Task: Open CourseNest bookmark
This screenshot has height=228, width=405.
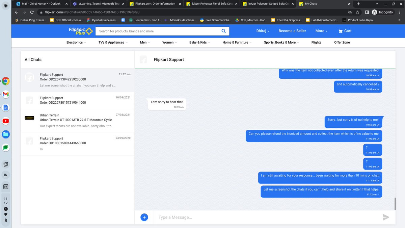Action: tap(144, 20)
